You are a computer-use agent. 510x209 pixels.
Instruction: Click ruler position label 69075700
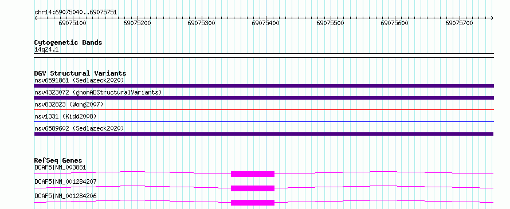[459, 23]
